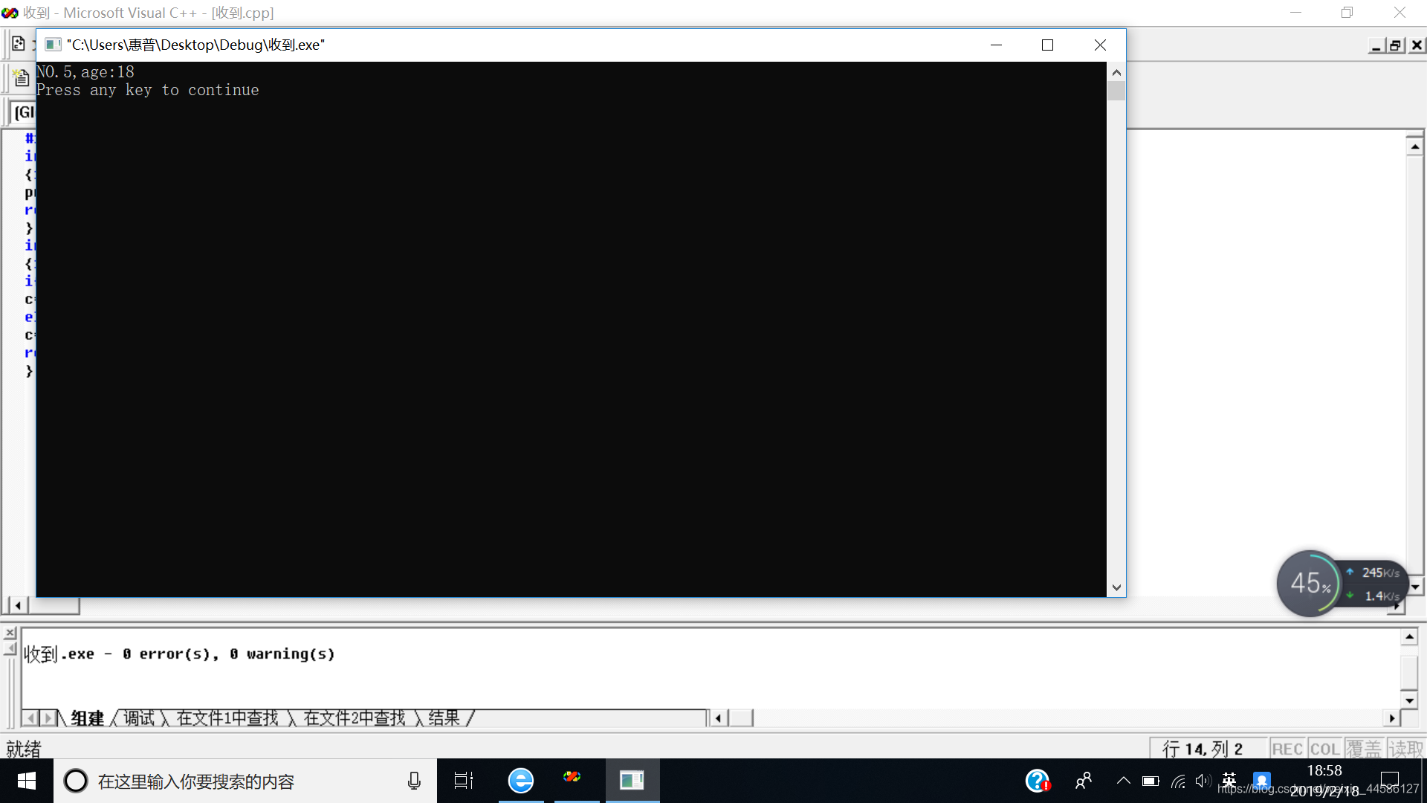Switch to the console window taskbar icon

pos(632,781)
